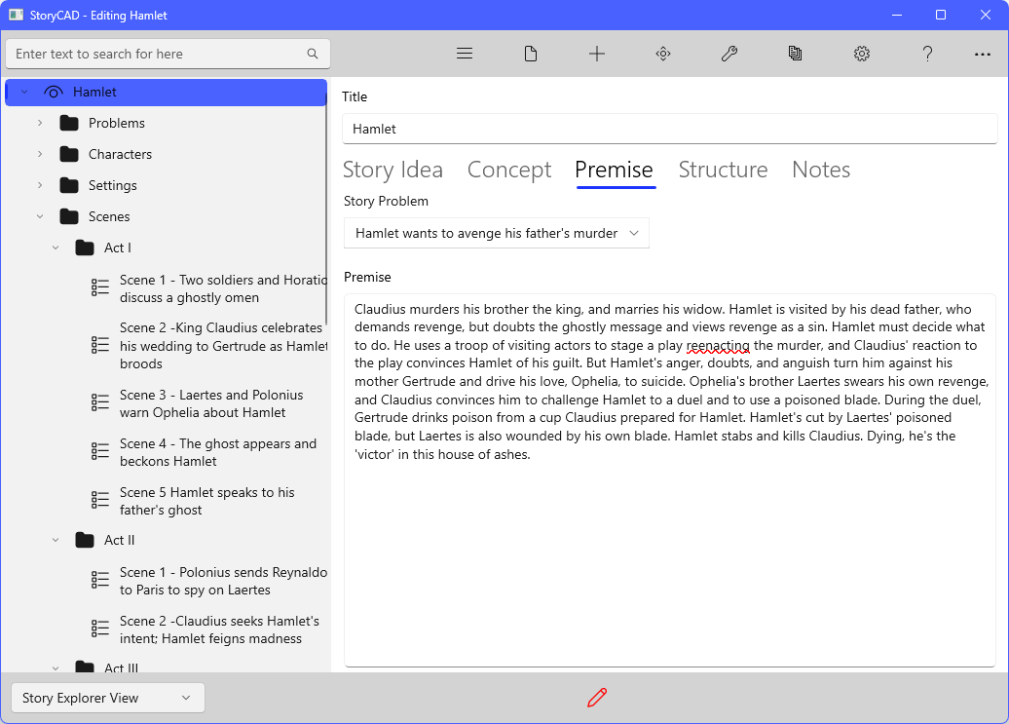The width and height of the screenshot is (1009, 724).
Task: Expand the Characters folder chevron
Action: (40, 154)
